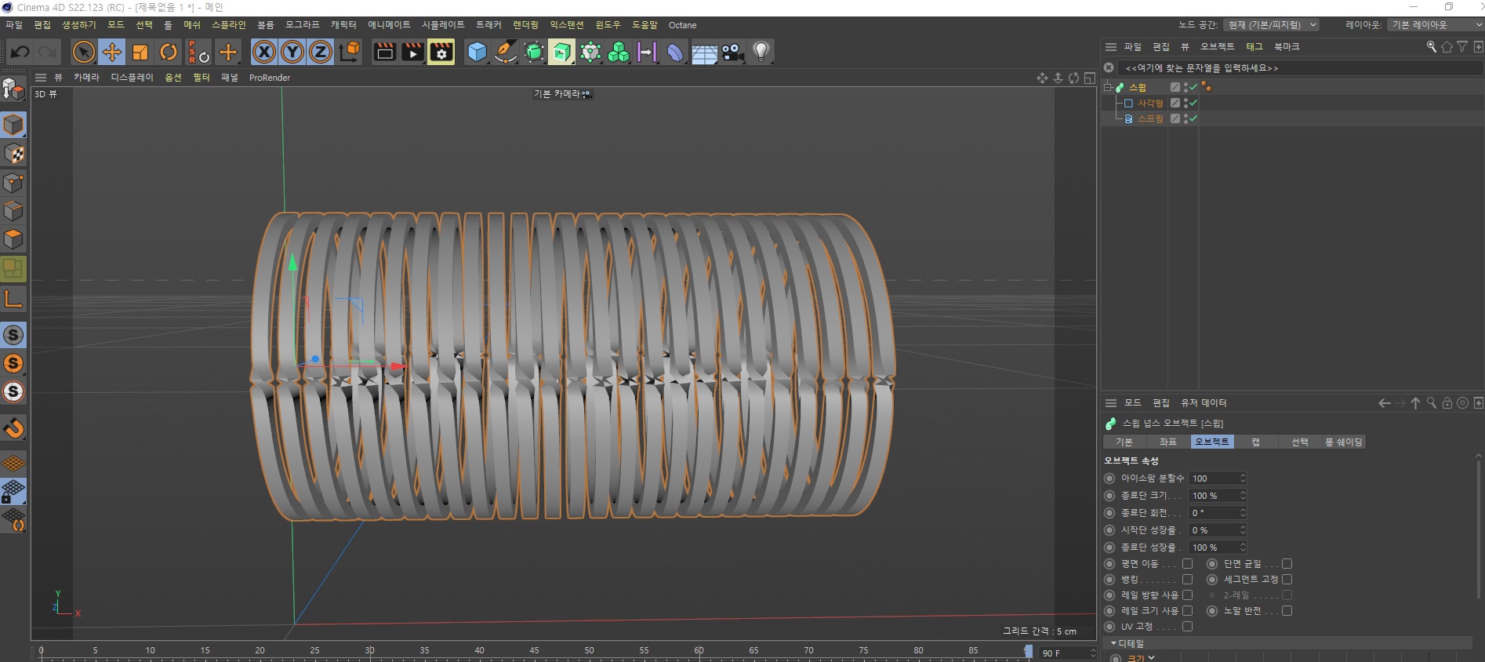The width and height of the screenshot is (1485, 662).
Task: Enable the 단면 균일 checkbox
Action: 1287,564
